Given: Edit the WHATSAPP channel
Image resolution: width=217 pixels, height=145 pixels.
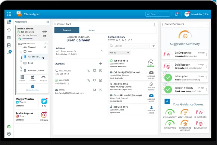Looking at the screenshot, I should 100,80.
